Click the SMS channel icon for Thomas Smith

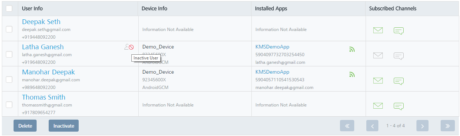[399, 106]
